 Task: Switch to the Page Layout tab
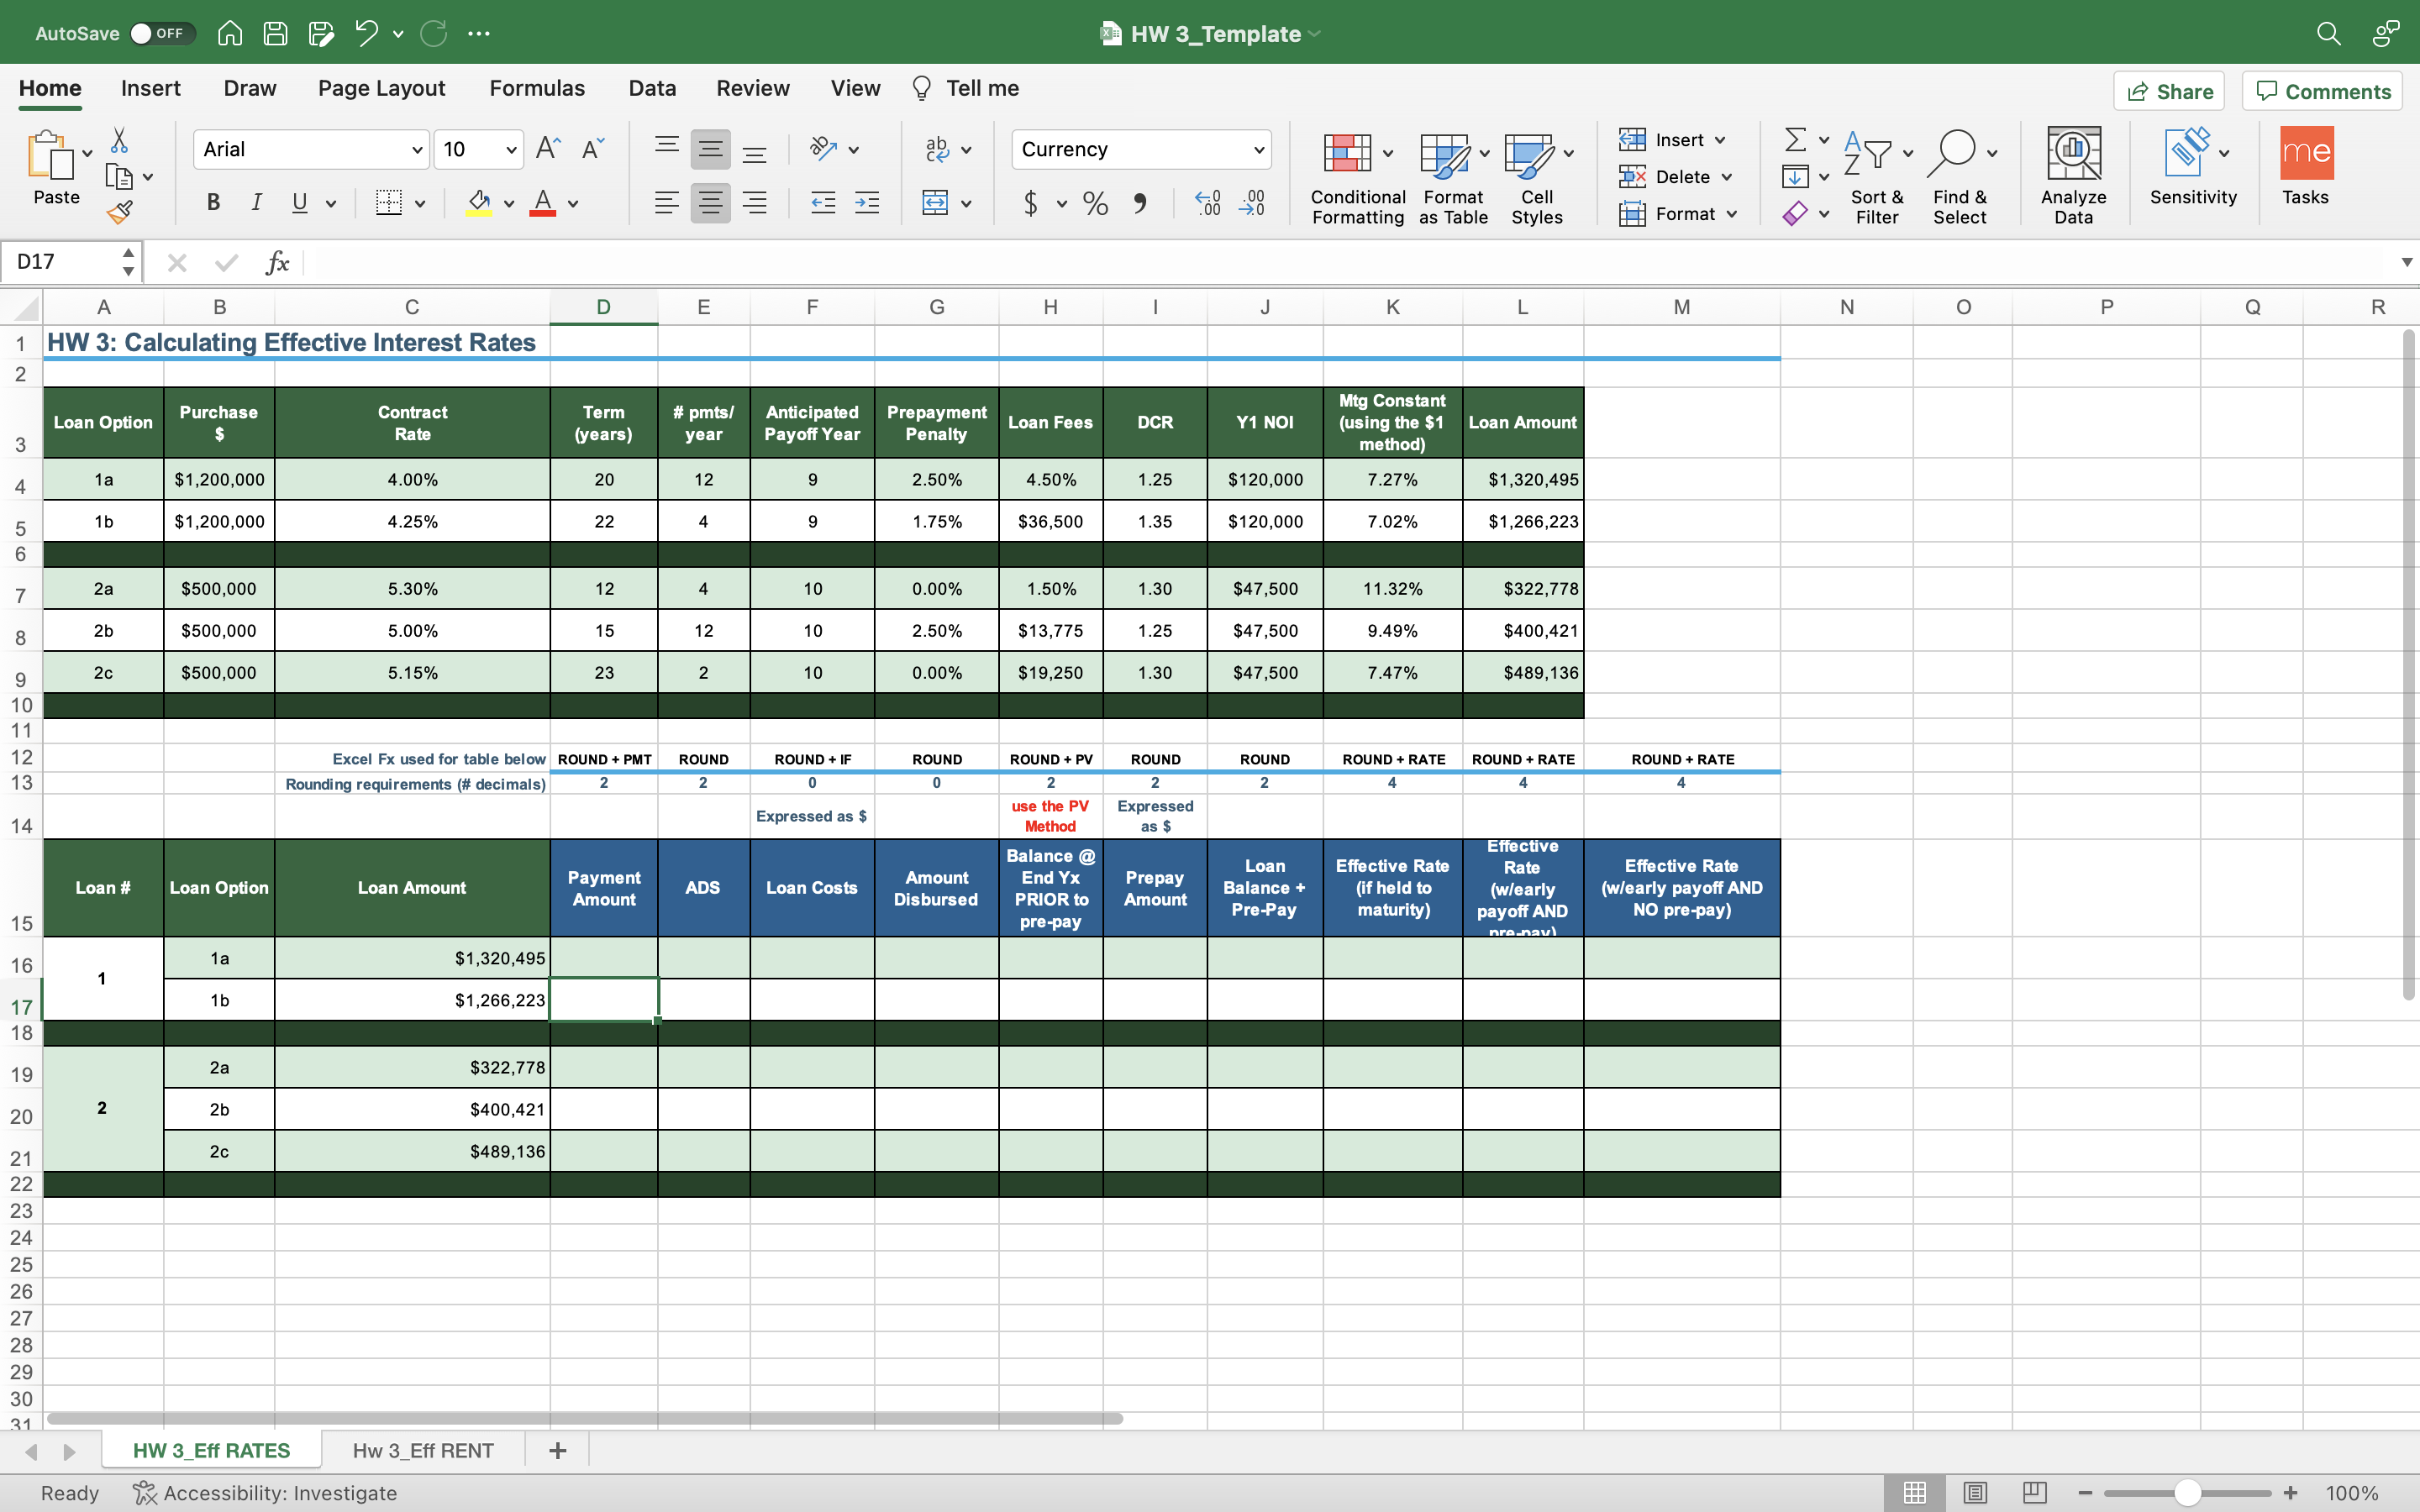[x=381, y=88]
